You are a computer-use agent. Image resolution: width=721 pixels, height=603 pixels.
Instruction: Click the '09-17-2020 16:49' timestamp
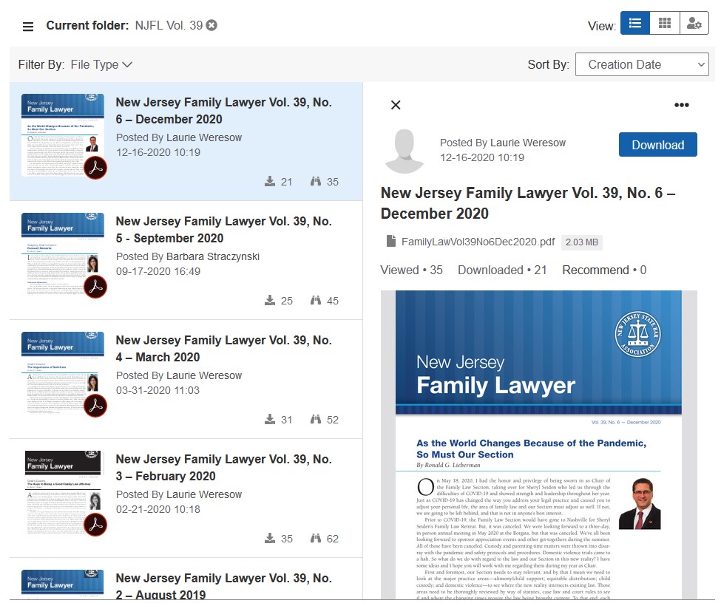point(158,271)
